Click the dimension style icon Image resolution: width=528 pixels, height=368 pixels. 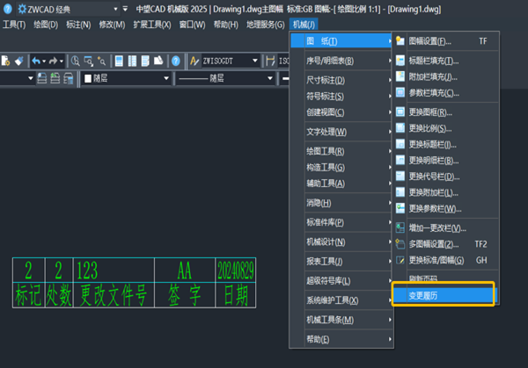(x=270, y=61)
